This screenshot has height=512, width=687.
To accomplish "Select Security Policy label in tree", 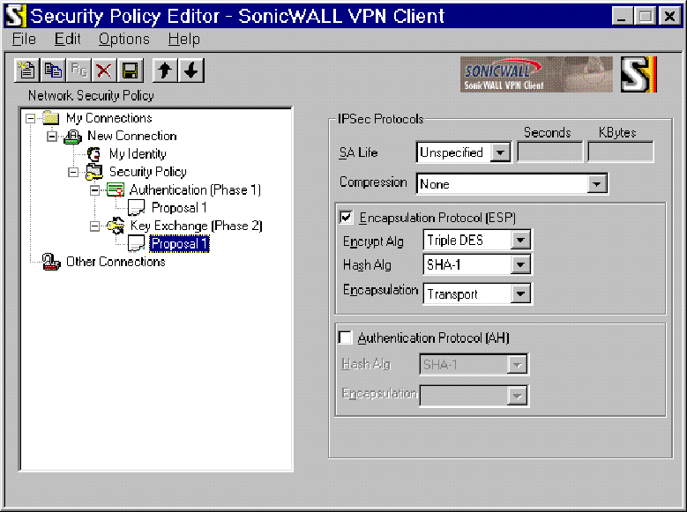I will [147, 172].
